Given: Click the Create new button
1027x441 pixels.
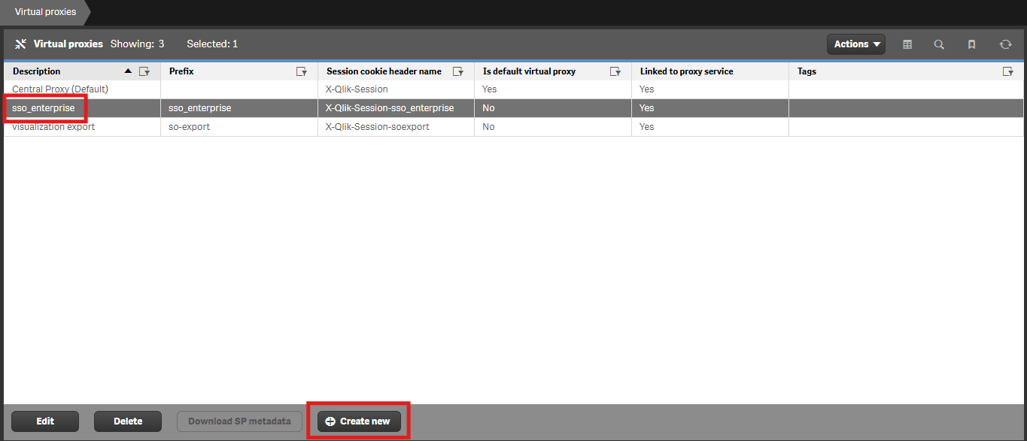Looking at the screenshot, I should (358, 421).
